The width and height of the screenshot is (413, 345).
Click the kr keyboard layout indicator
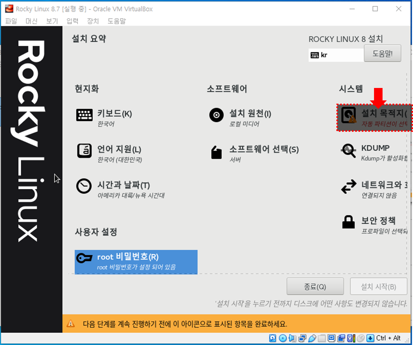[336, 55]
